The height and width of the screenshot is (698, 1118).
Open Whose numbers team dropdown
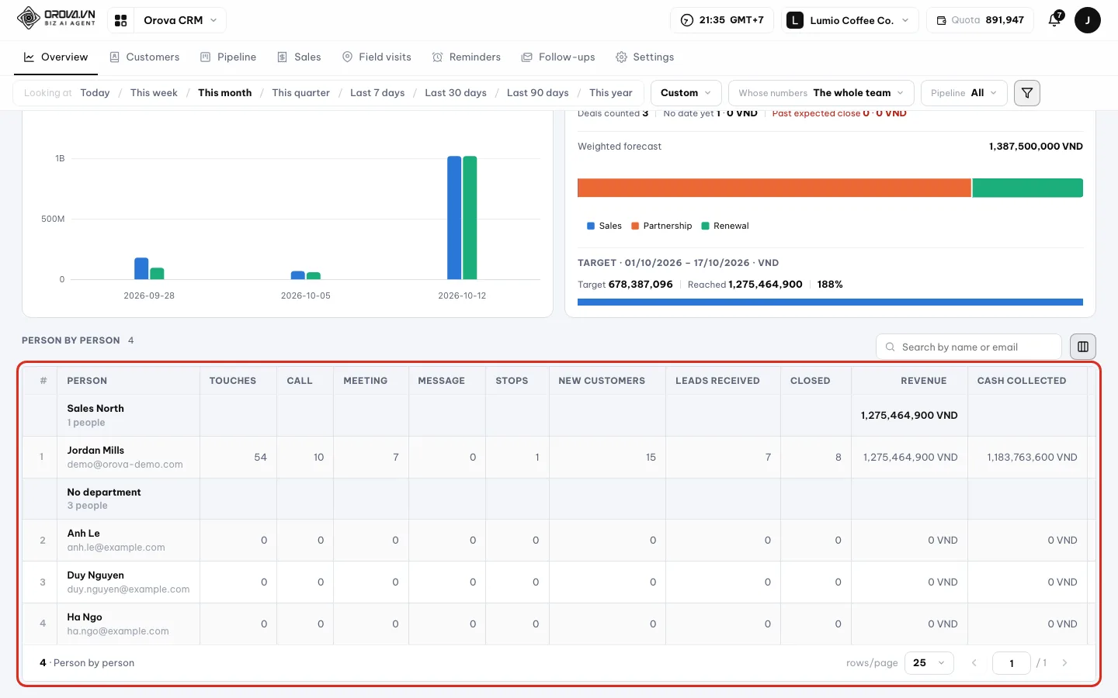[821, 93]
